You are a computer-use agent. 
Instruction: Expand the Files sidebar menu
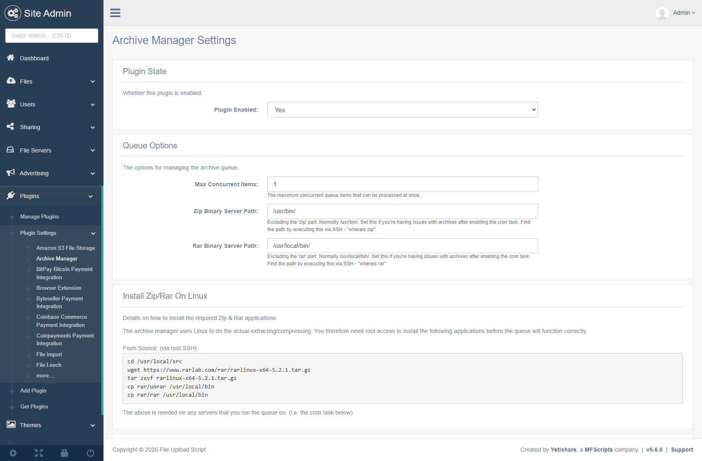click(x=51, y=82)
